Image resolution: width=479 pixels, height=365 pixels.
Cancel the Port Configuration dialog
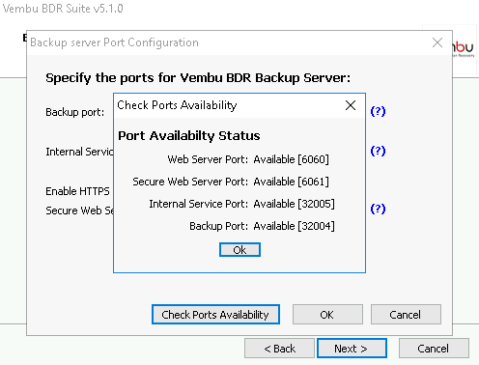(406, 315)
